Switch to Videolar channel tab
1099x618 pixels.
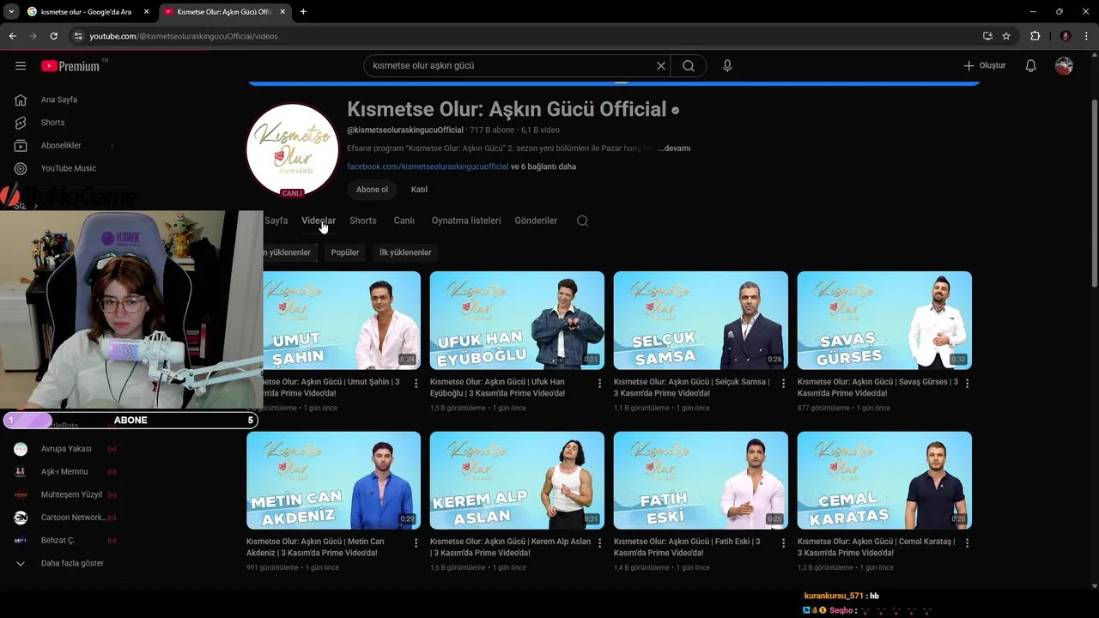(319, 221)
